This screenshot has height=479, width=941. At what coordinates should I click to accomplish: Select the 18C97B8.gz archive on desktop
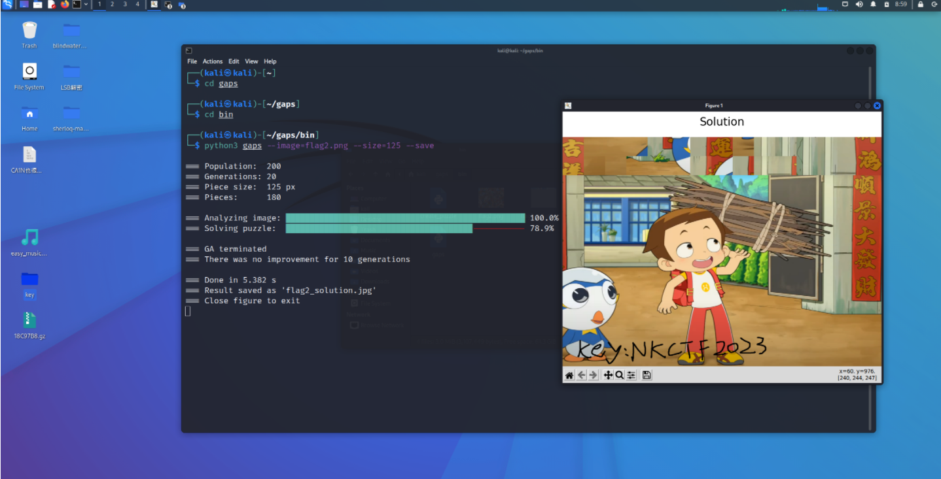tap(29, 325)
